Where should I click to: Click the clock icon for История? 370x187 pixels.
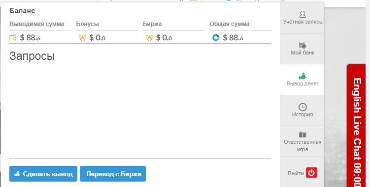coord(303,107)
